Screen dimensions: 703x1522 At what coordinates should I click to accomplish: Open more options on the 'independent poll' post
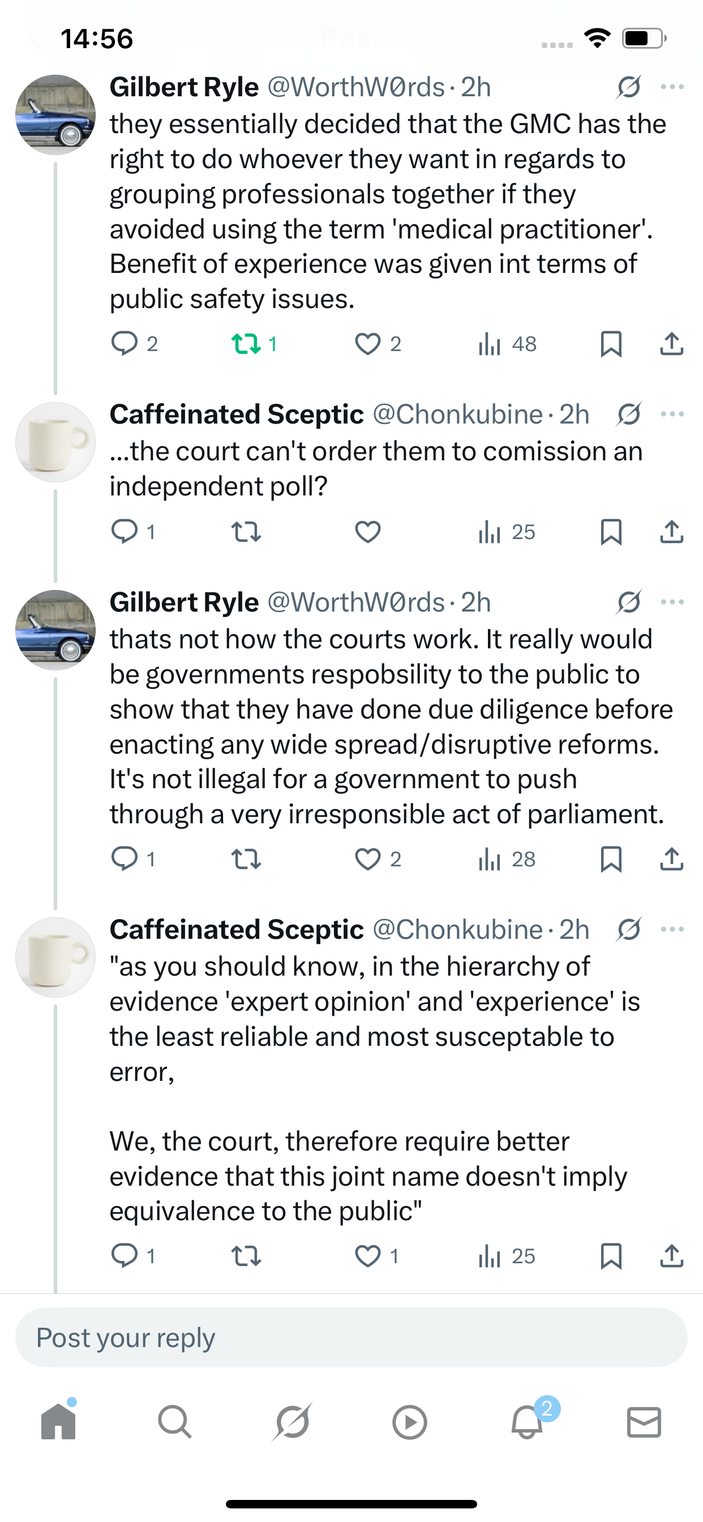pos(672,414)
